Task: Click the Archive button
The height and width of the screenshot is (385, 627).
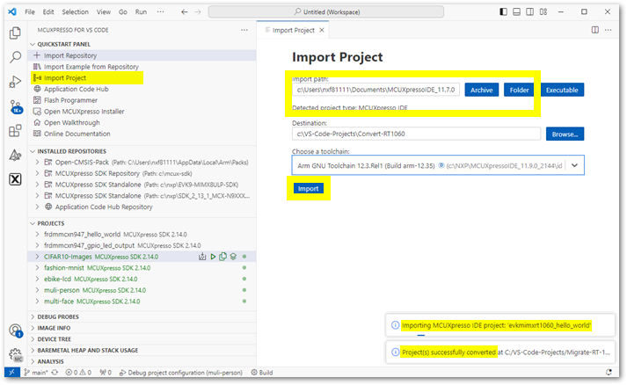Action: pyautogui.click(x=481, y=90)
